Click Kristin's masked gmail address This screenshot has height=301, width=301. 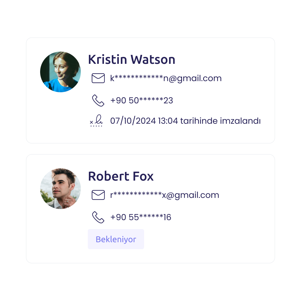pos(166,78)
